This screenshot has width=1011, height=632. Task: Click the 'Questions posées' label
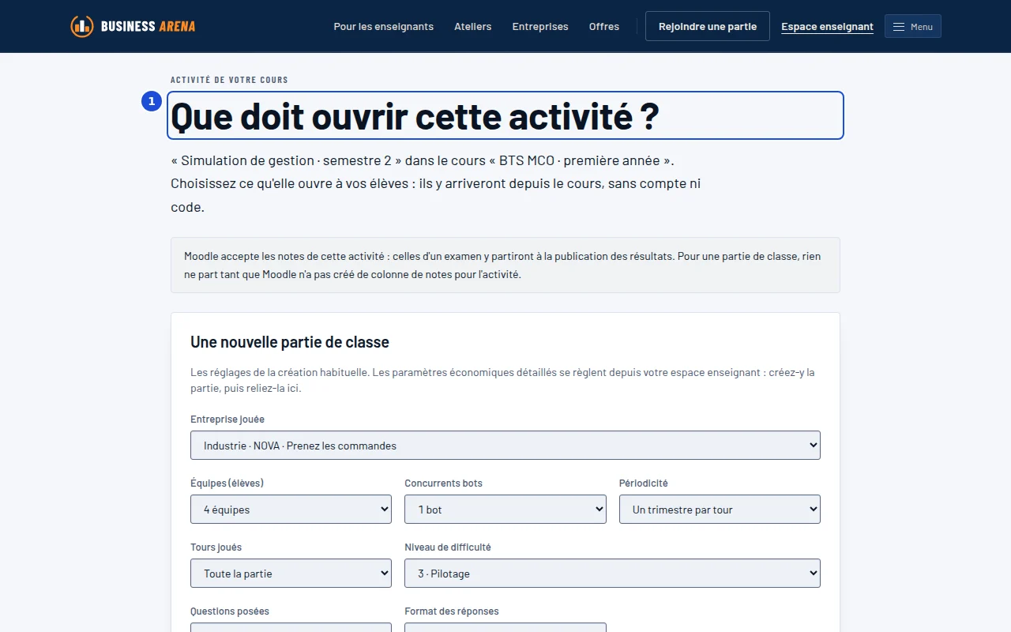coord(230,611)
